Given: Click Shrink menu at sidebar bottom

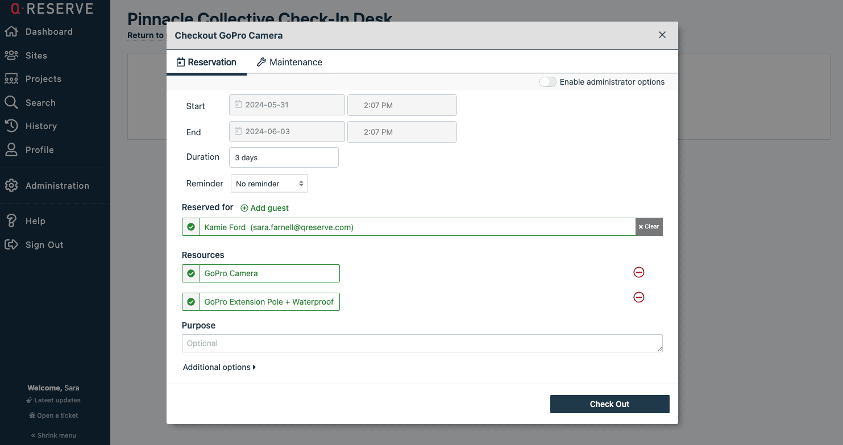Looking at the screenshot, I should 53,435.
